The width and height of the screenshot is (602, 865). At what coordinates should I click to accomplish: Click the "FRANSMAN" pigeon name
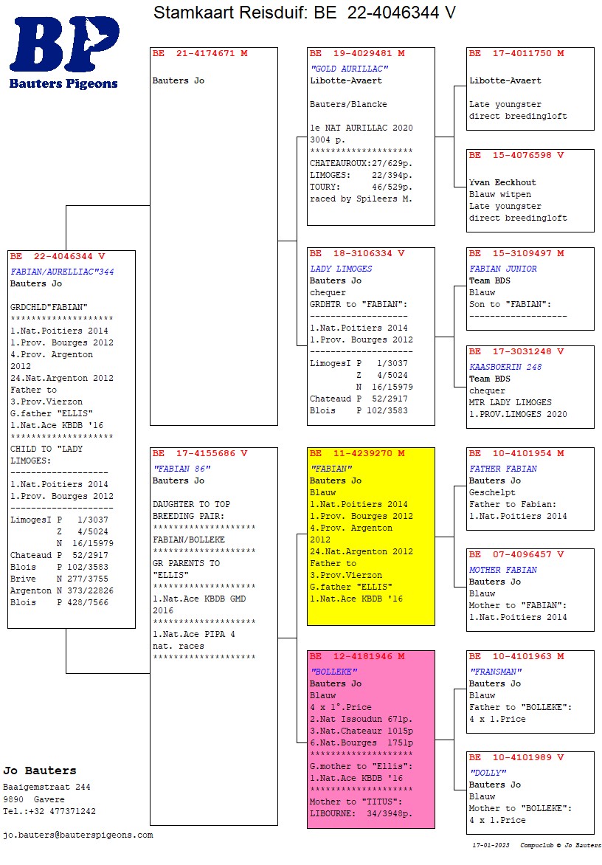[496, 672]
